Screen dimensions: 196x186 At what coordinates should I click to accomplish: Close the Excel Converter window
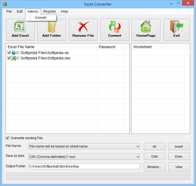tap(188, 3)
